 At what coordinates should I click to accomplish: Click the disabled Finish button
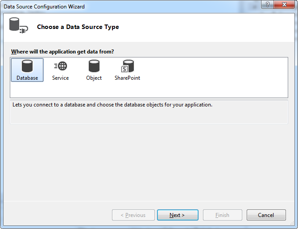coord(222,215)
